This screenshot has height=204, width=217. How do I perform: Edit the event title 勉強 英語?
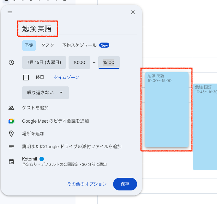pos(79,29)
